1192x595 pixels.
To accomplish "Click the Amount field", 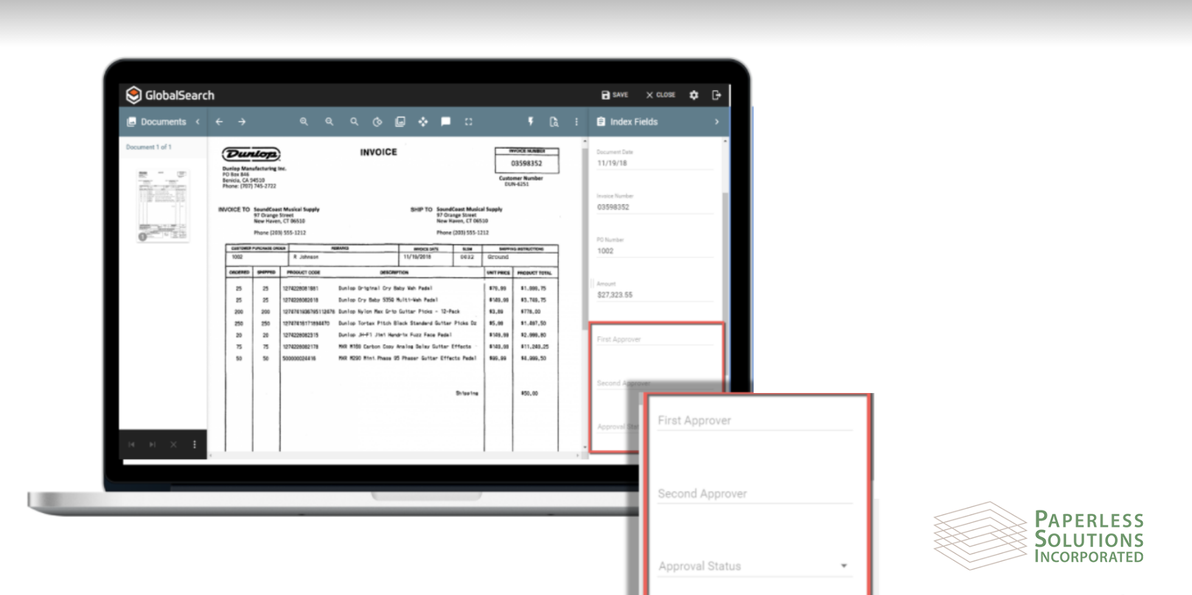I will pos(655,290).
